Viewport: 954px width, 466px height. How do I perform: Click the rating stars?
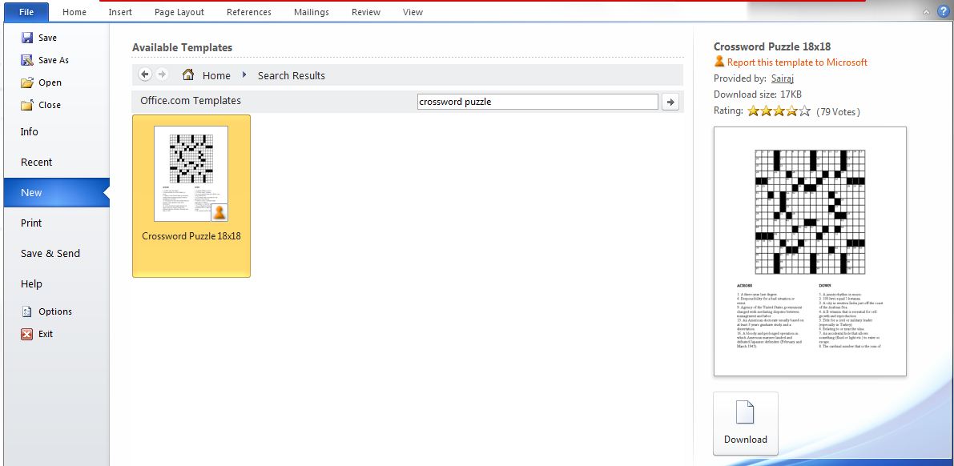(779, 111)
